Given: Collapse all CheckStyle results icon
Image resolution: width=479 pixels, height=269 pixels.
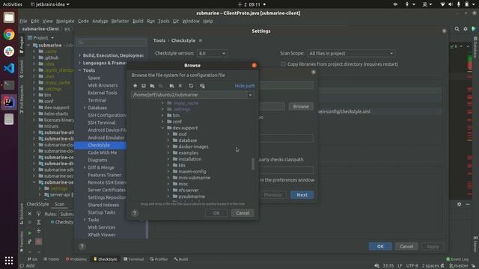Looking at the screenshot, I should pos(38,231).
